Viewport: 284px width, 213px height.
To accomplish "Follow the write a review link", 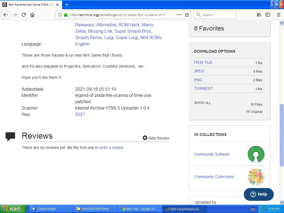I will (x=111, y=148).
